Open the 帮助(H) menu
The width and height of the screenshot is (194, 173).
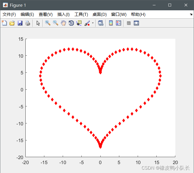(x=138, y=14)
